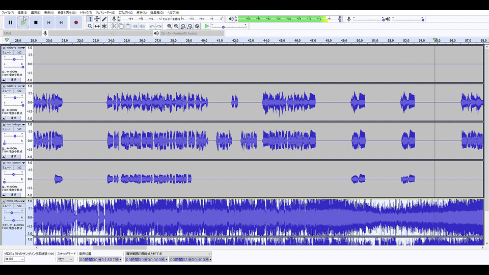Click the Zoom Toggle icon
This screenshot has width=489, height=275.
click(197, 26)
